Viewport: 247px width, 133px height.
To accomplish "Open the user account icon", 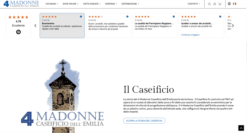I will point(215,4).
